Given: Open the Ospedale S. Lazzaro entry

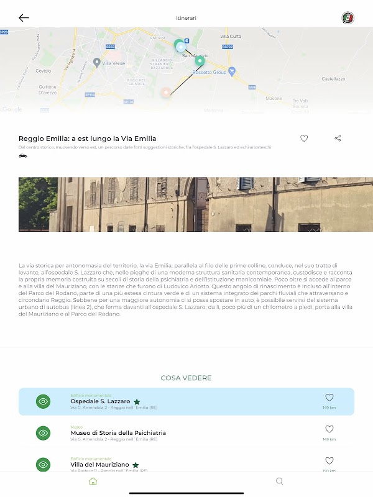Looking at the screenshot, I should tap(186, 401).
